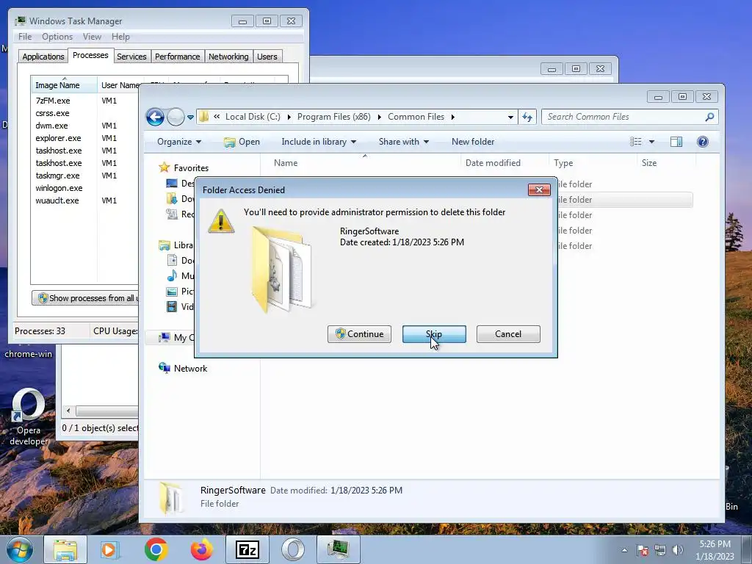Click Open in Explorer toolbar
The height and width of the screenshot is (564, 752).
coord(242,142)
